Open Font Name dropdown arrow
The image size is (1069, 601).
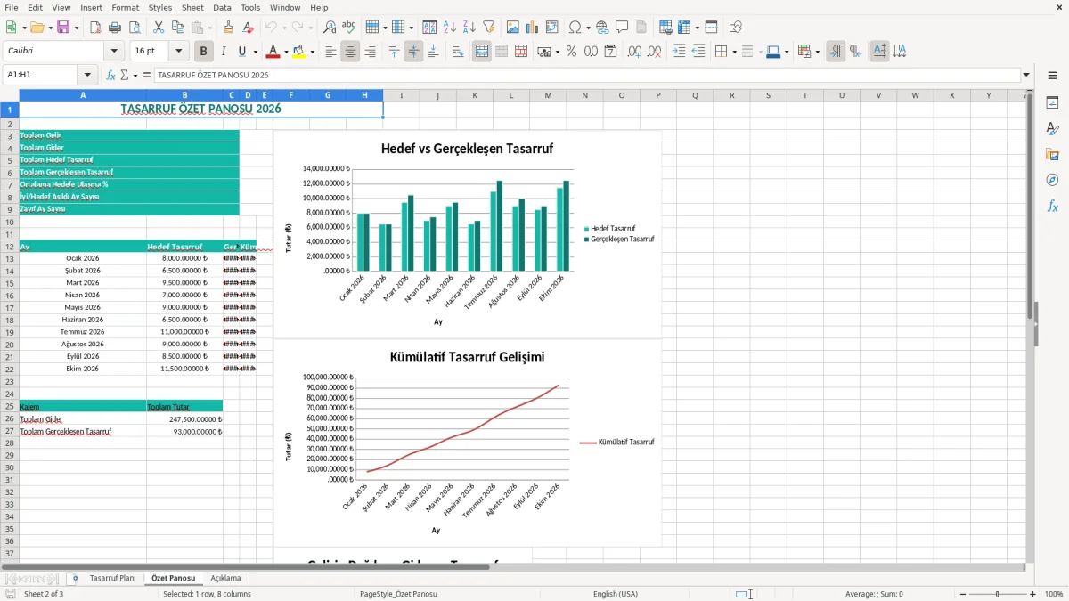[115, 52]
